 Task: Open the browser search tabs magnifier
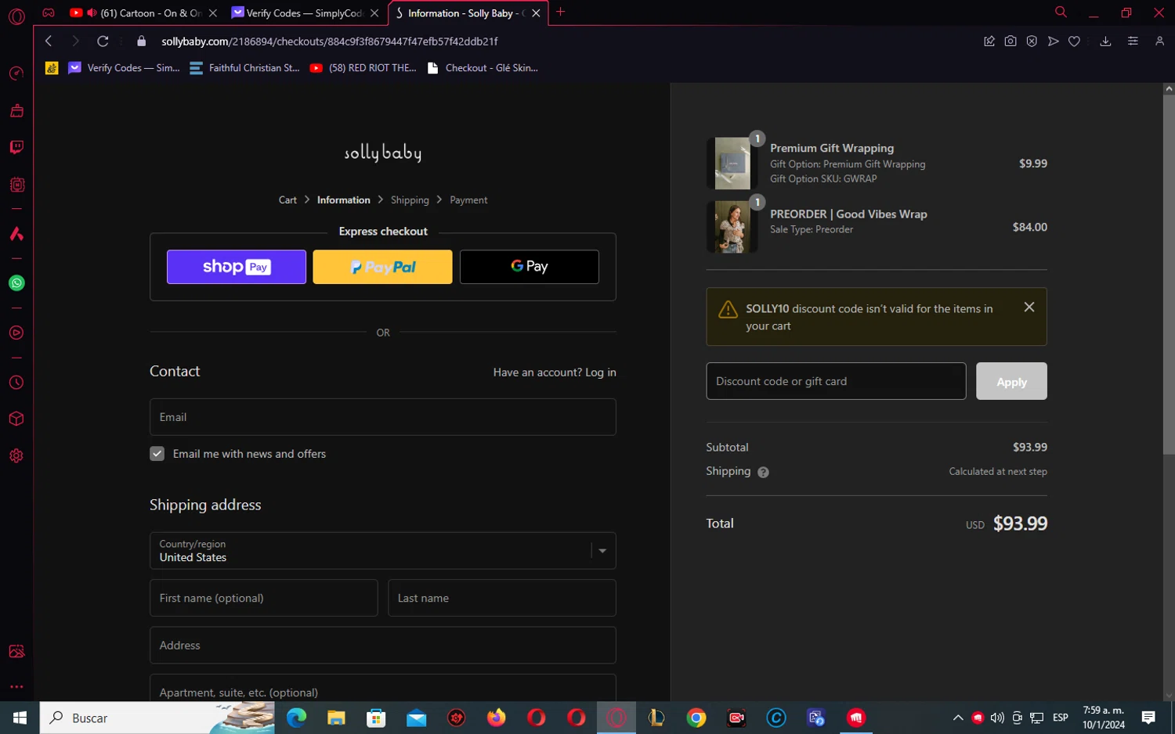tap(1061, 13)
